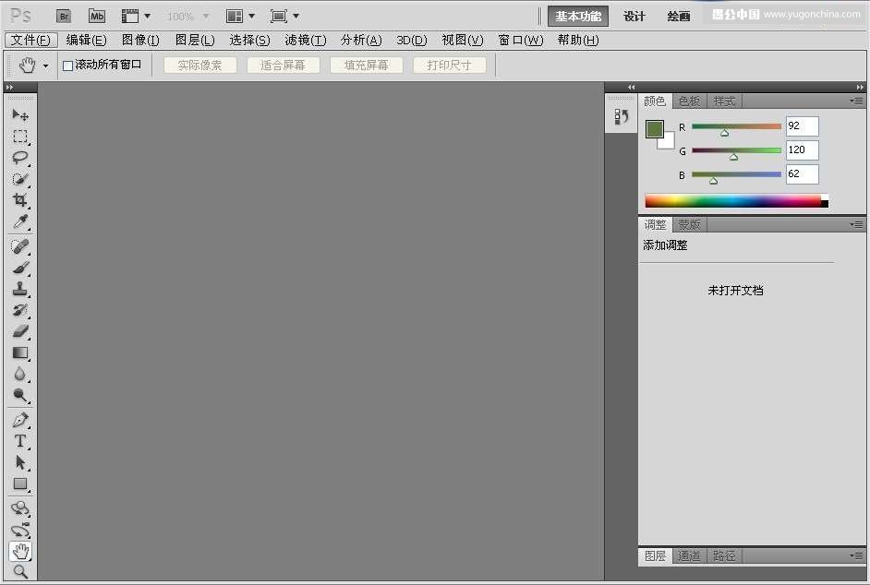Select the 3D Object Rotate tool
This screenshot has height=585, width=870.
20,508
